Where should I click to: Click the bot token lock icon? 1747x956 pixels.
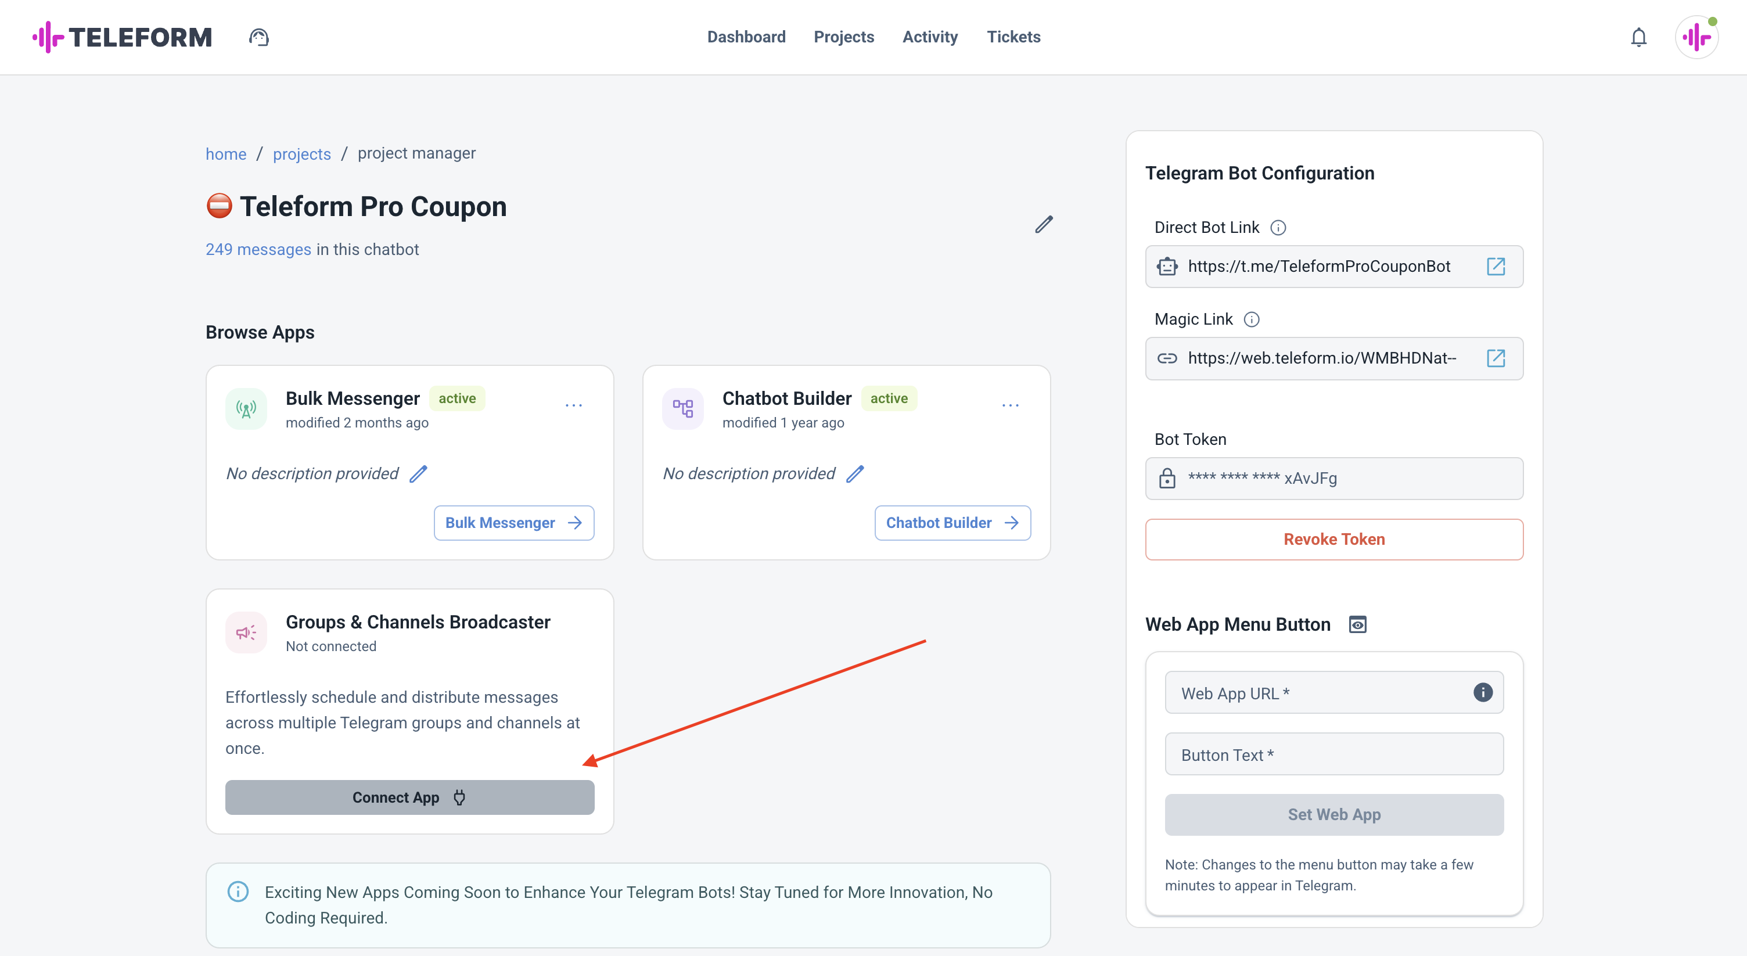coord(1167,478)
